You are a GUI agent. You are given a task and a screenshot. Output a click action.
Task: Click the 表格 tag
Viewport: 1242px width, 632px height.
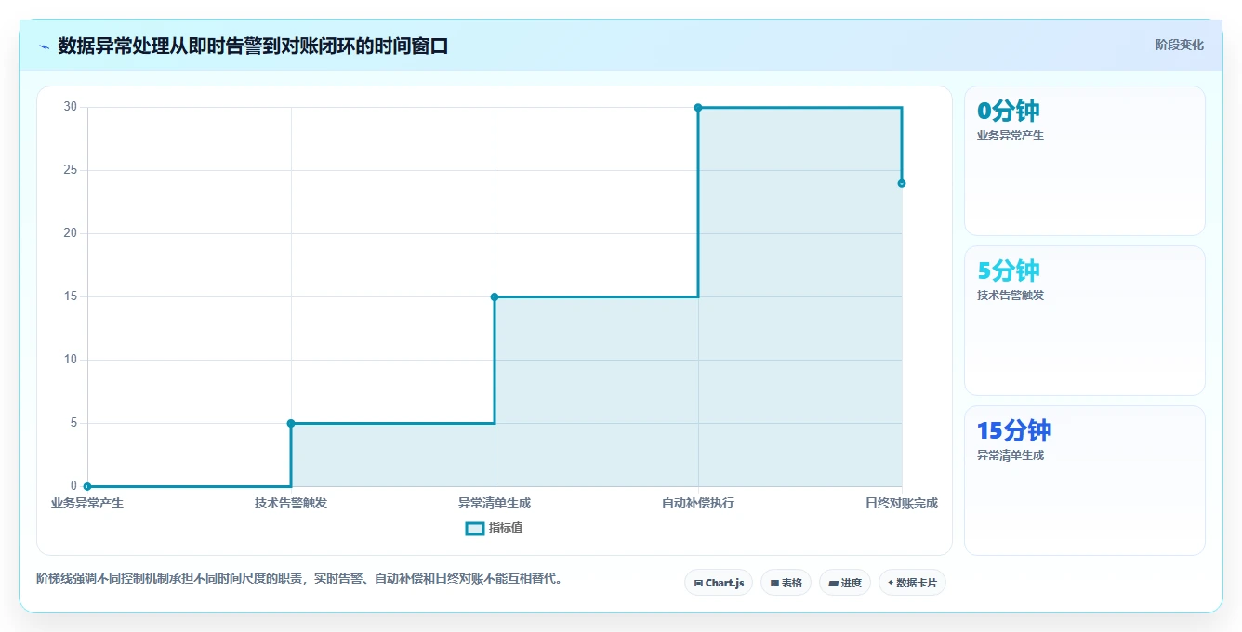tap(786, 583)
